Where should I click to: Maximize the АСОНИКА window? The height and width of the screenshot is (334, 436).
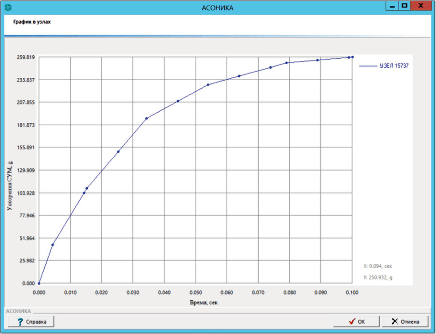[x=404, y=6]
